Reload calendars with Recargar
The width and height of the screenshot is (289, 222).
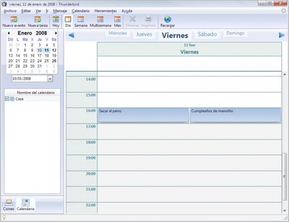point(168,22)
